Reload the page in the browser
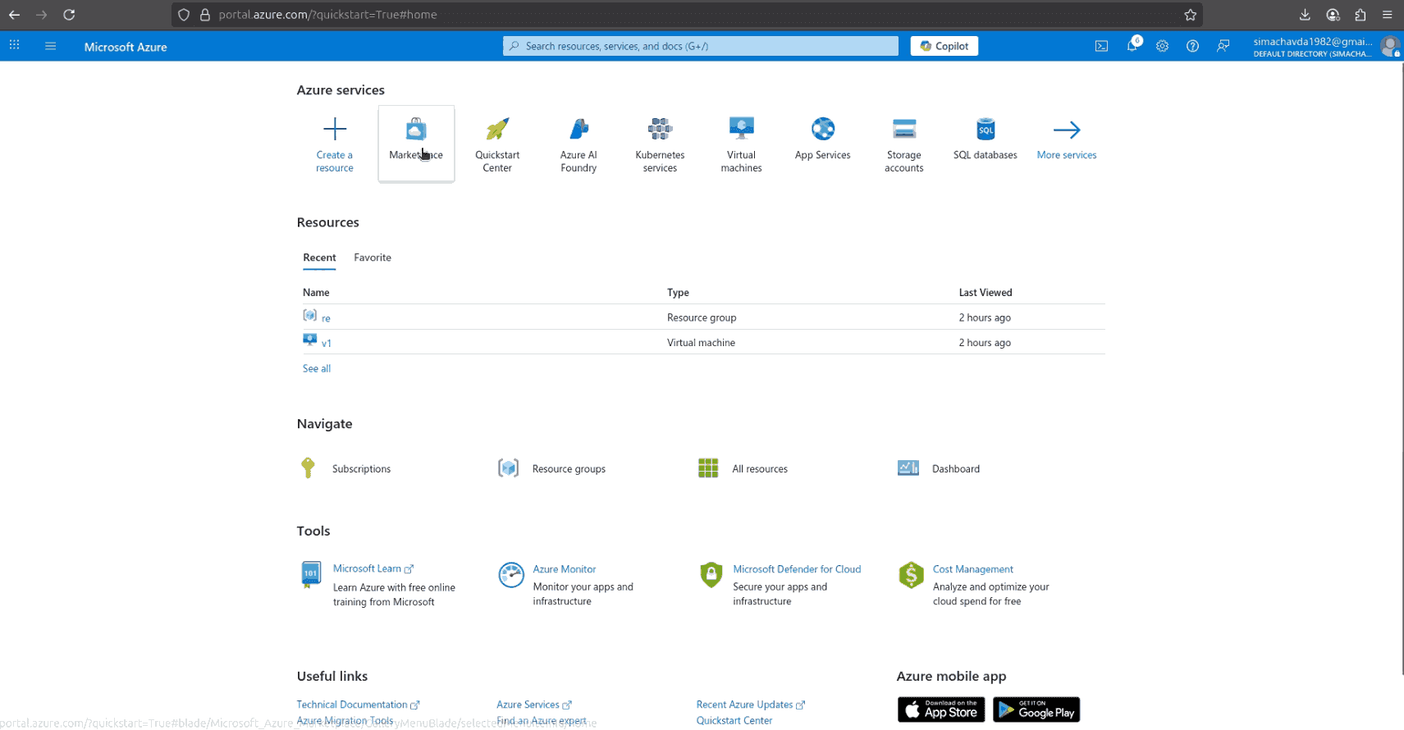This screenshot has height=730, width=1404. coord(69,15)
